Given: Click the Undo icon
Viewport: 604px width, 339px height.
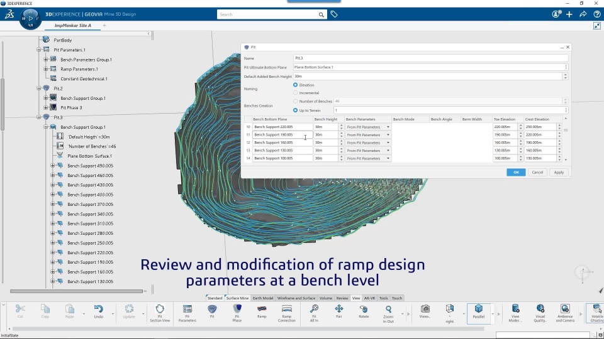Looking at the screenshot, I should click(99, 311).
